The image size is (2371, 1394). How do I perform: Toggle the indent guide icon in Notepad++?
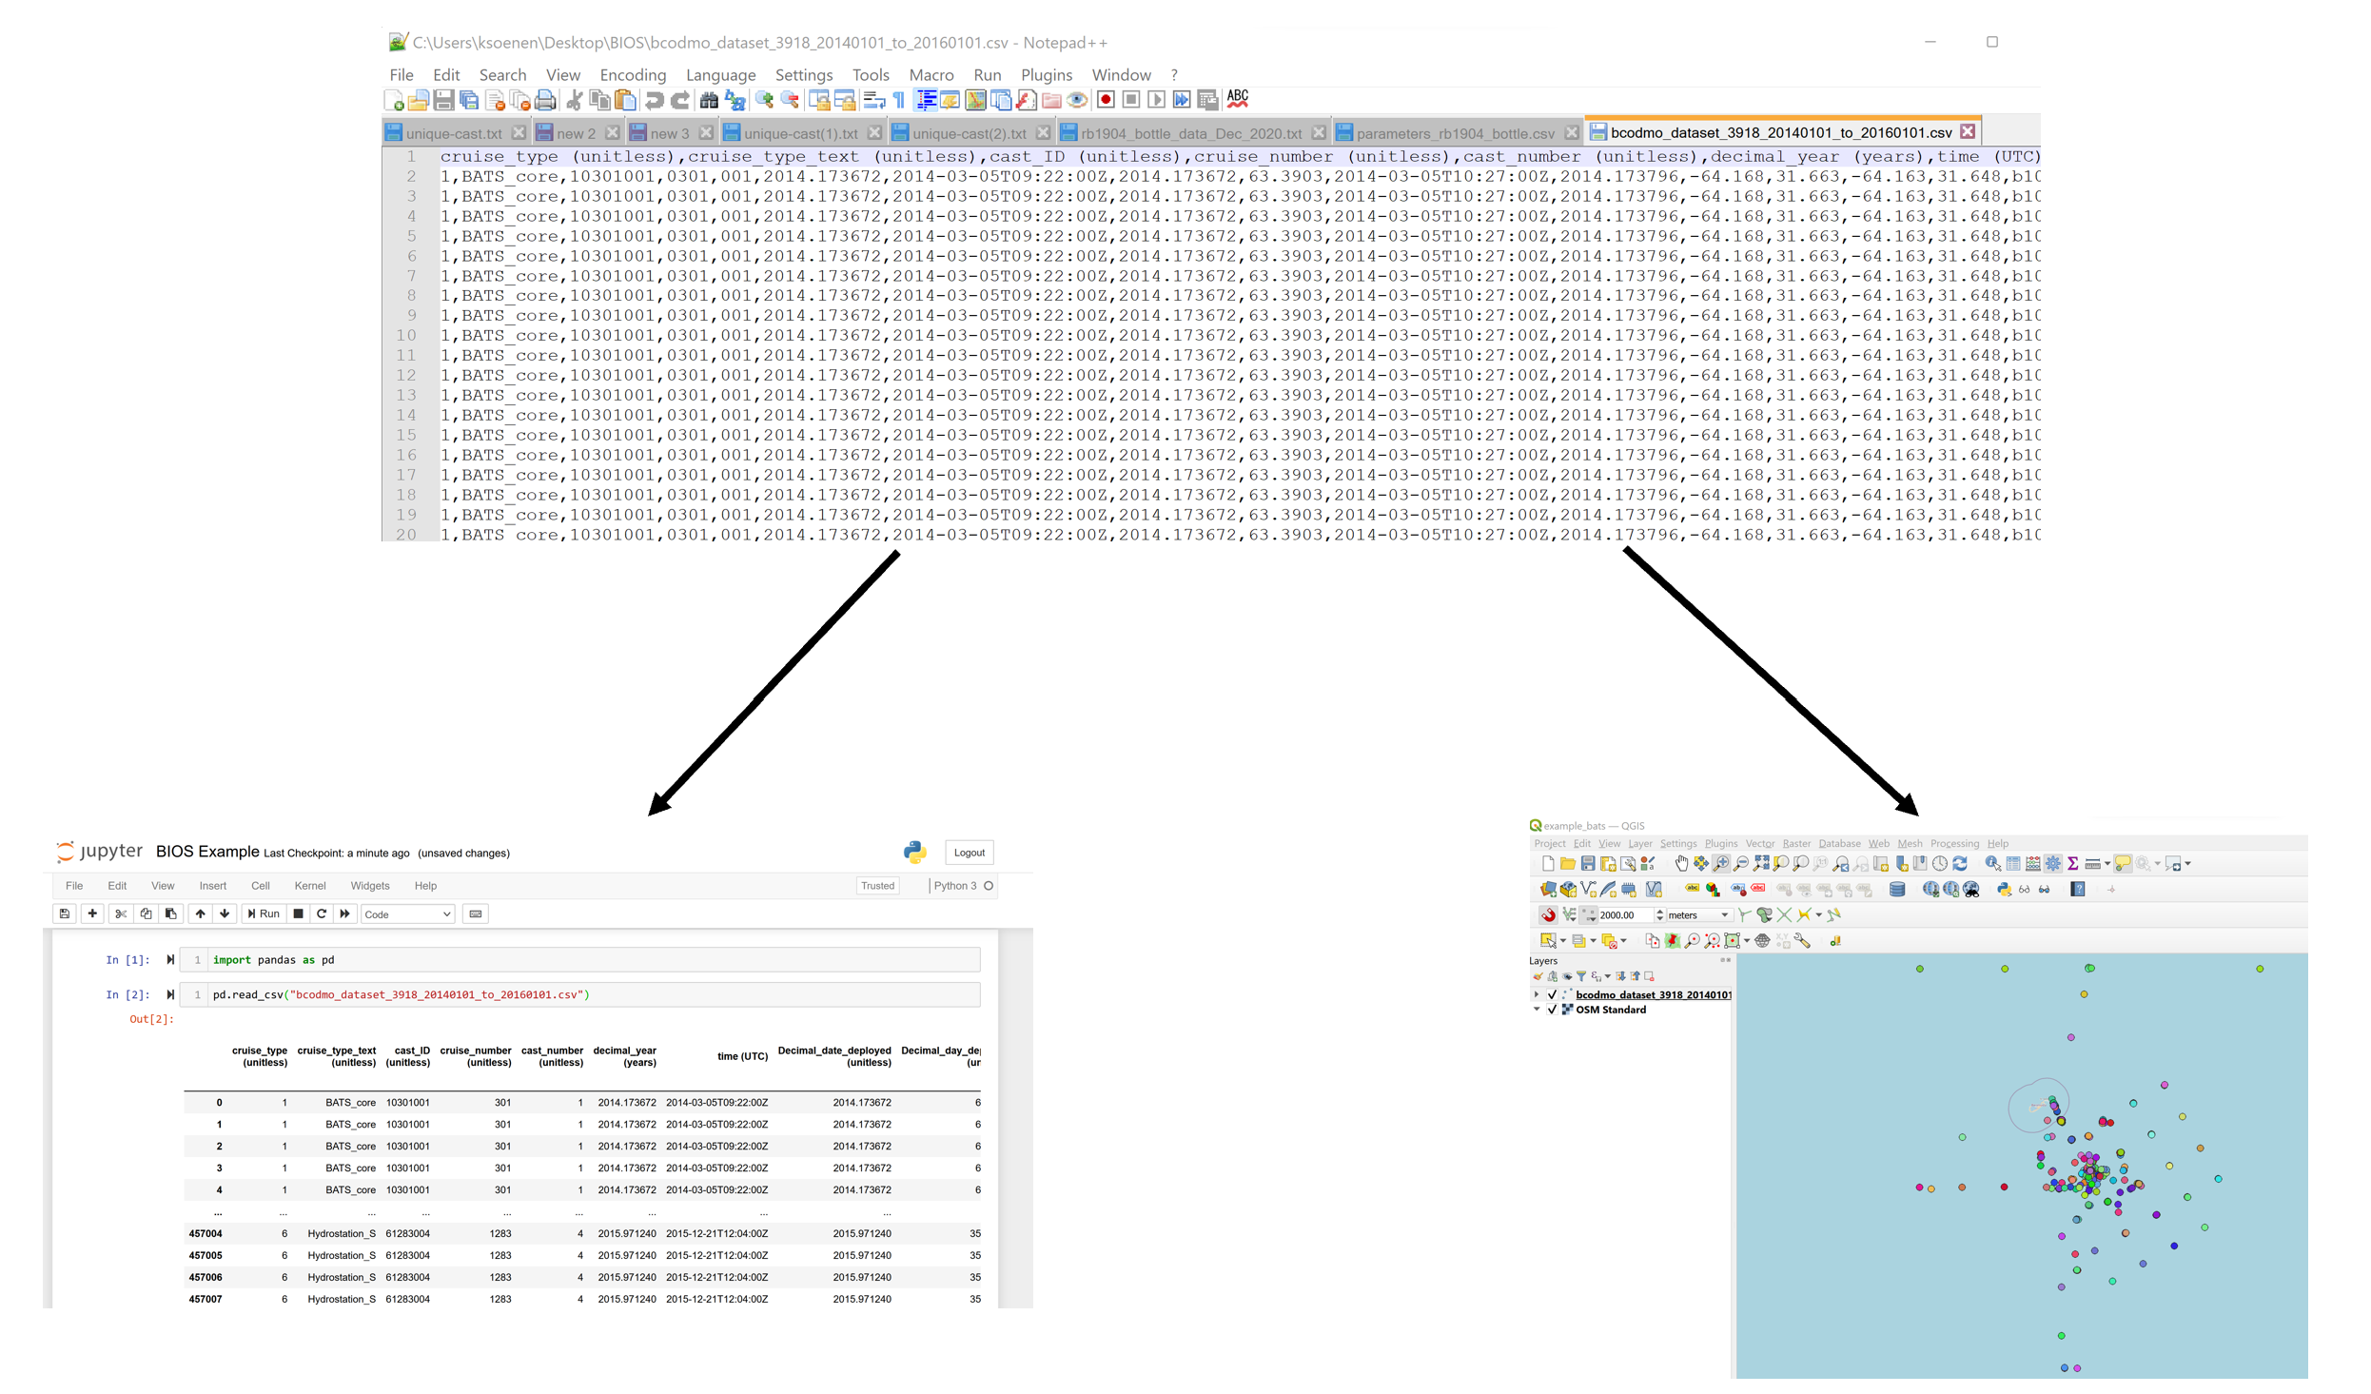point(925,100)
